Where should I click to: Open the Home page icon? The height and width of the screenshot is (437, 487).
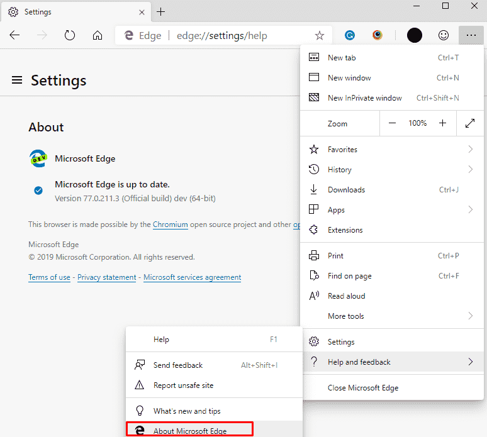[98, 35]
